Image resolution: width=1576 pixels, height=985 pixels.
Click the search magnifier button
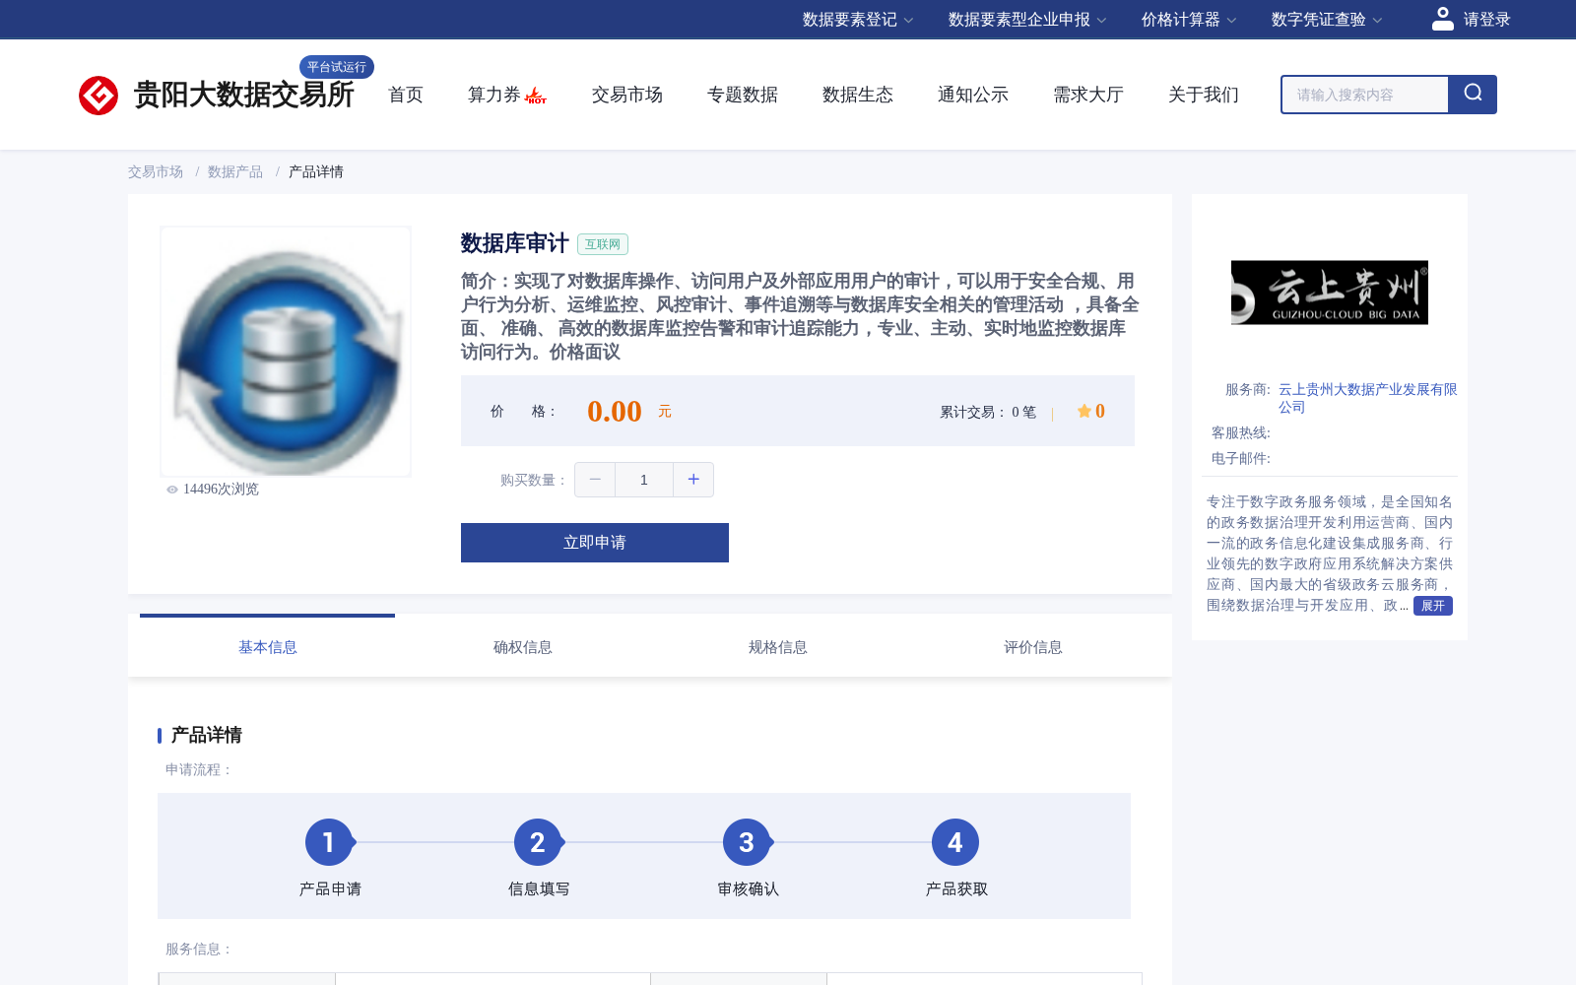(1473, 95)
